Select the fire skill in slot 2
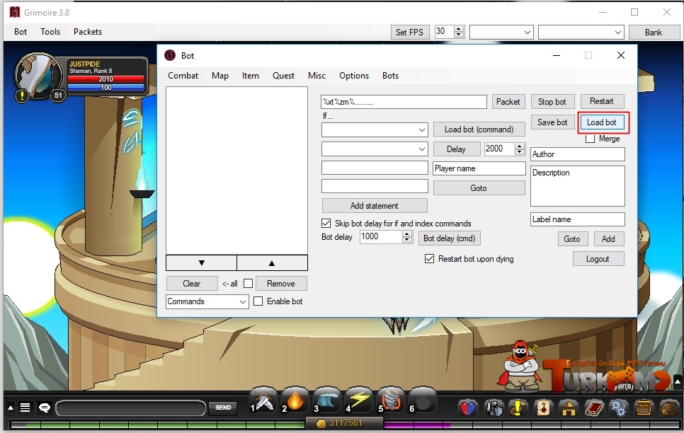Viewport: 684px width, 433px height. [295, 400]
